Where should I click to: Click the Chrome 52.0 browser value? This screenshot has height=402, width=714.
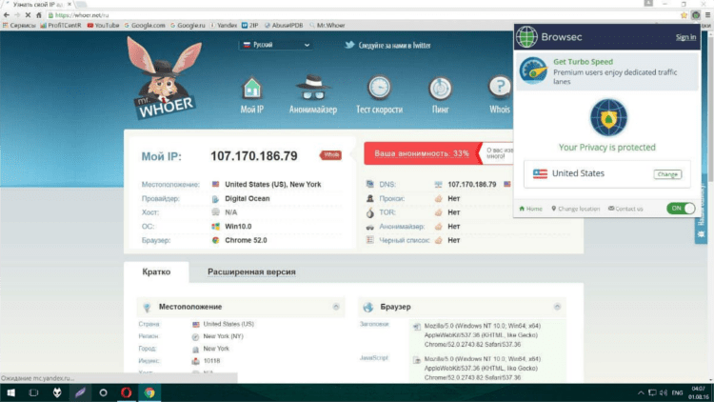[x=246, y=240]
